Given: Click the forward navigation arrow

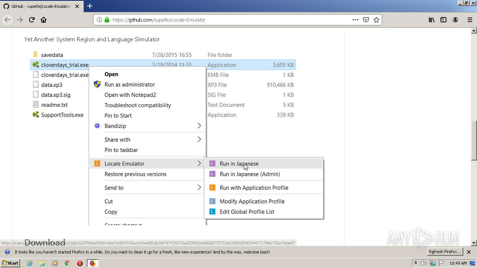Looking at the screenshot, I should point(20,20).
